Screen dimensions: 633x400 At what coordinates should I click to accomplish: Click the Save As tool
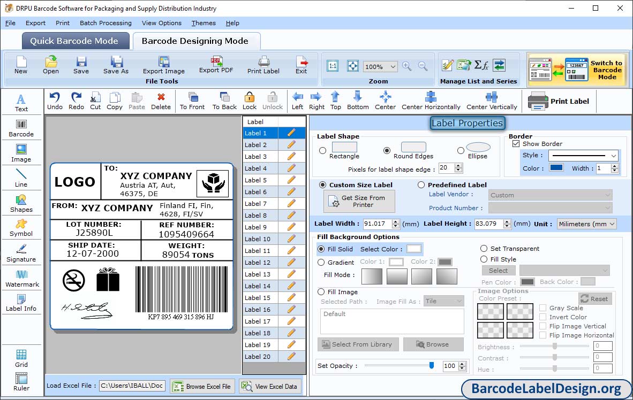(x=116, y=65)
